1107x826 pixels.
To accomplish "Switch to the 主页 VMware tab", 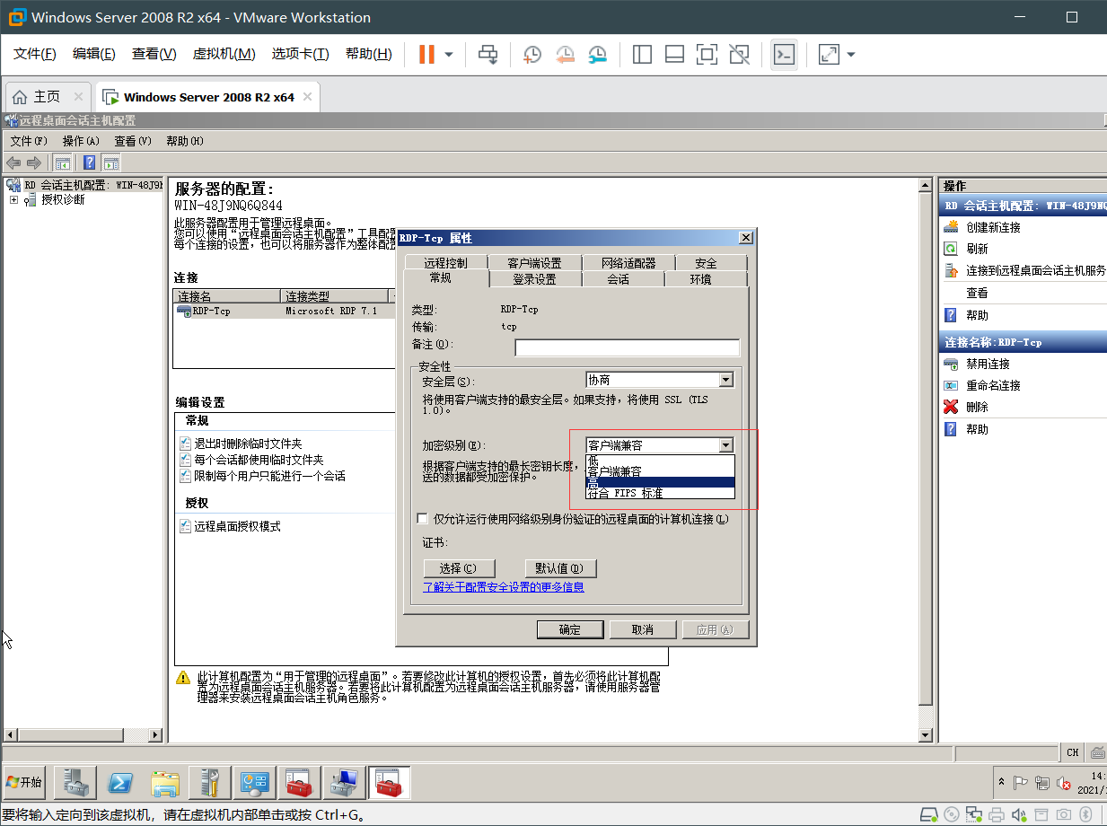I will (48, 97).
